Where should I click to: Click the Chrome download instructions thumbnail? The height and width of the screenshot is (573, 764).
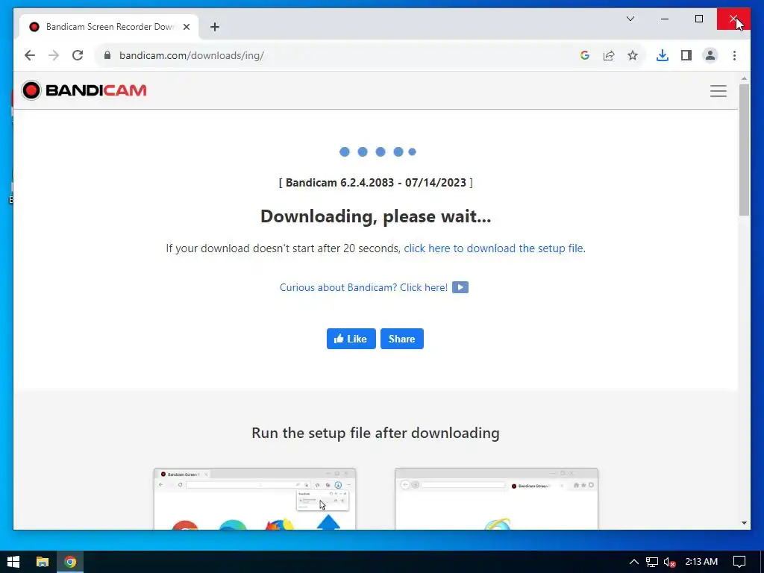255,498
